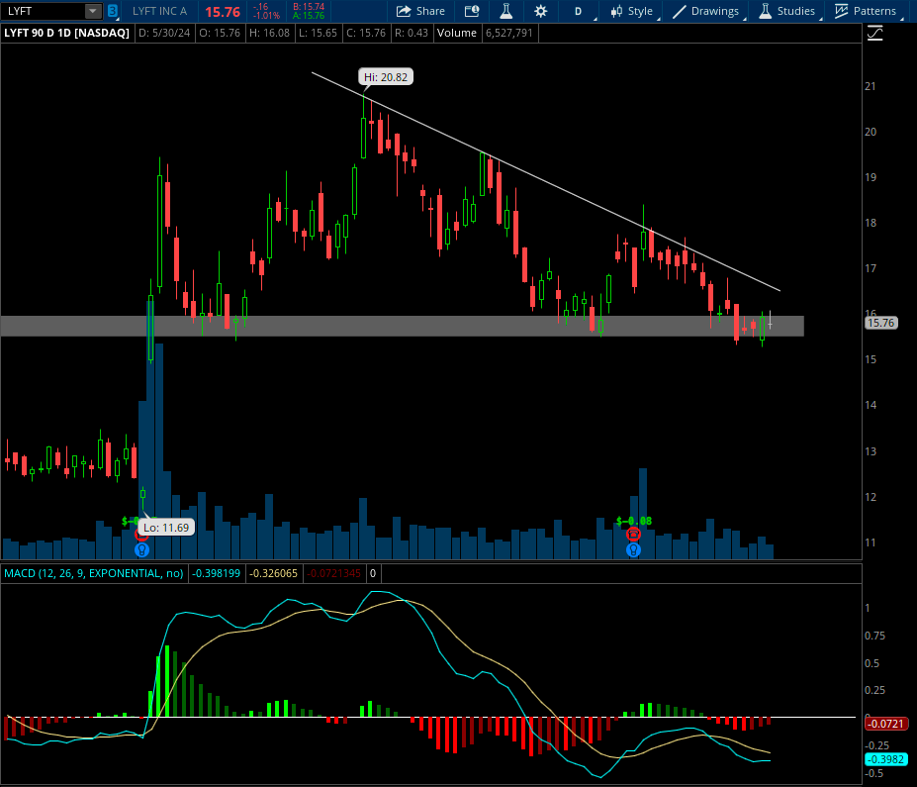Click the blue lightbulb icon below $-0.08
The width and height of the screenshot is (917, 787).
tap(633, 550)
